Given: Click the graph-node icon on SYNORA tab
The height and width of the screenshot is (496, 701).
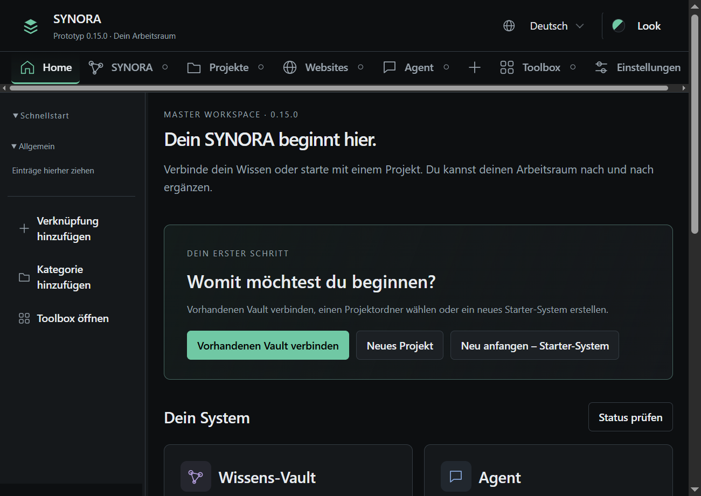Looking at the screenshot, I should tap(96, 67).
